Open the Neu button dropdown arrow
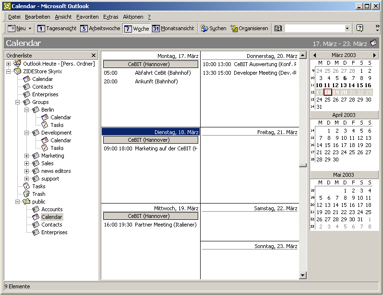 pyautogui.click(x=30, y=29)
